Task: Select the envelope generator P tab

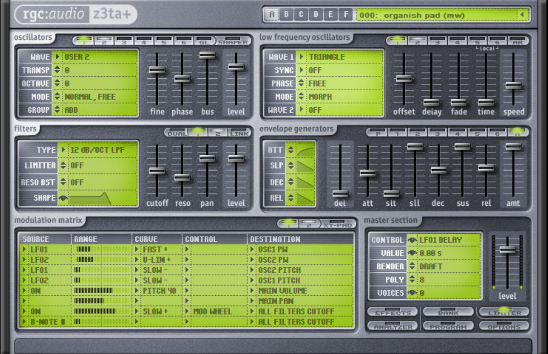Action: click(378, 133)
